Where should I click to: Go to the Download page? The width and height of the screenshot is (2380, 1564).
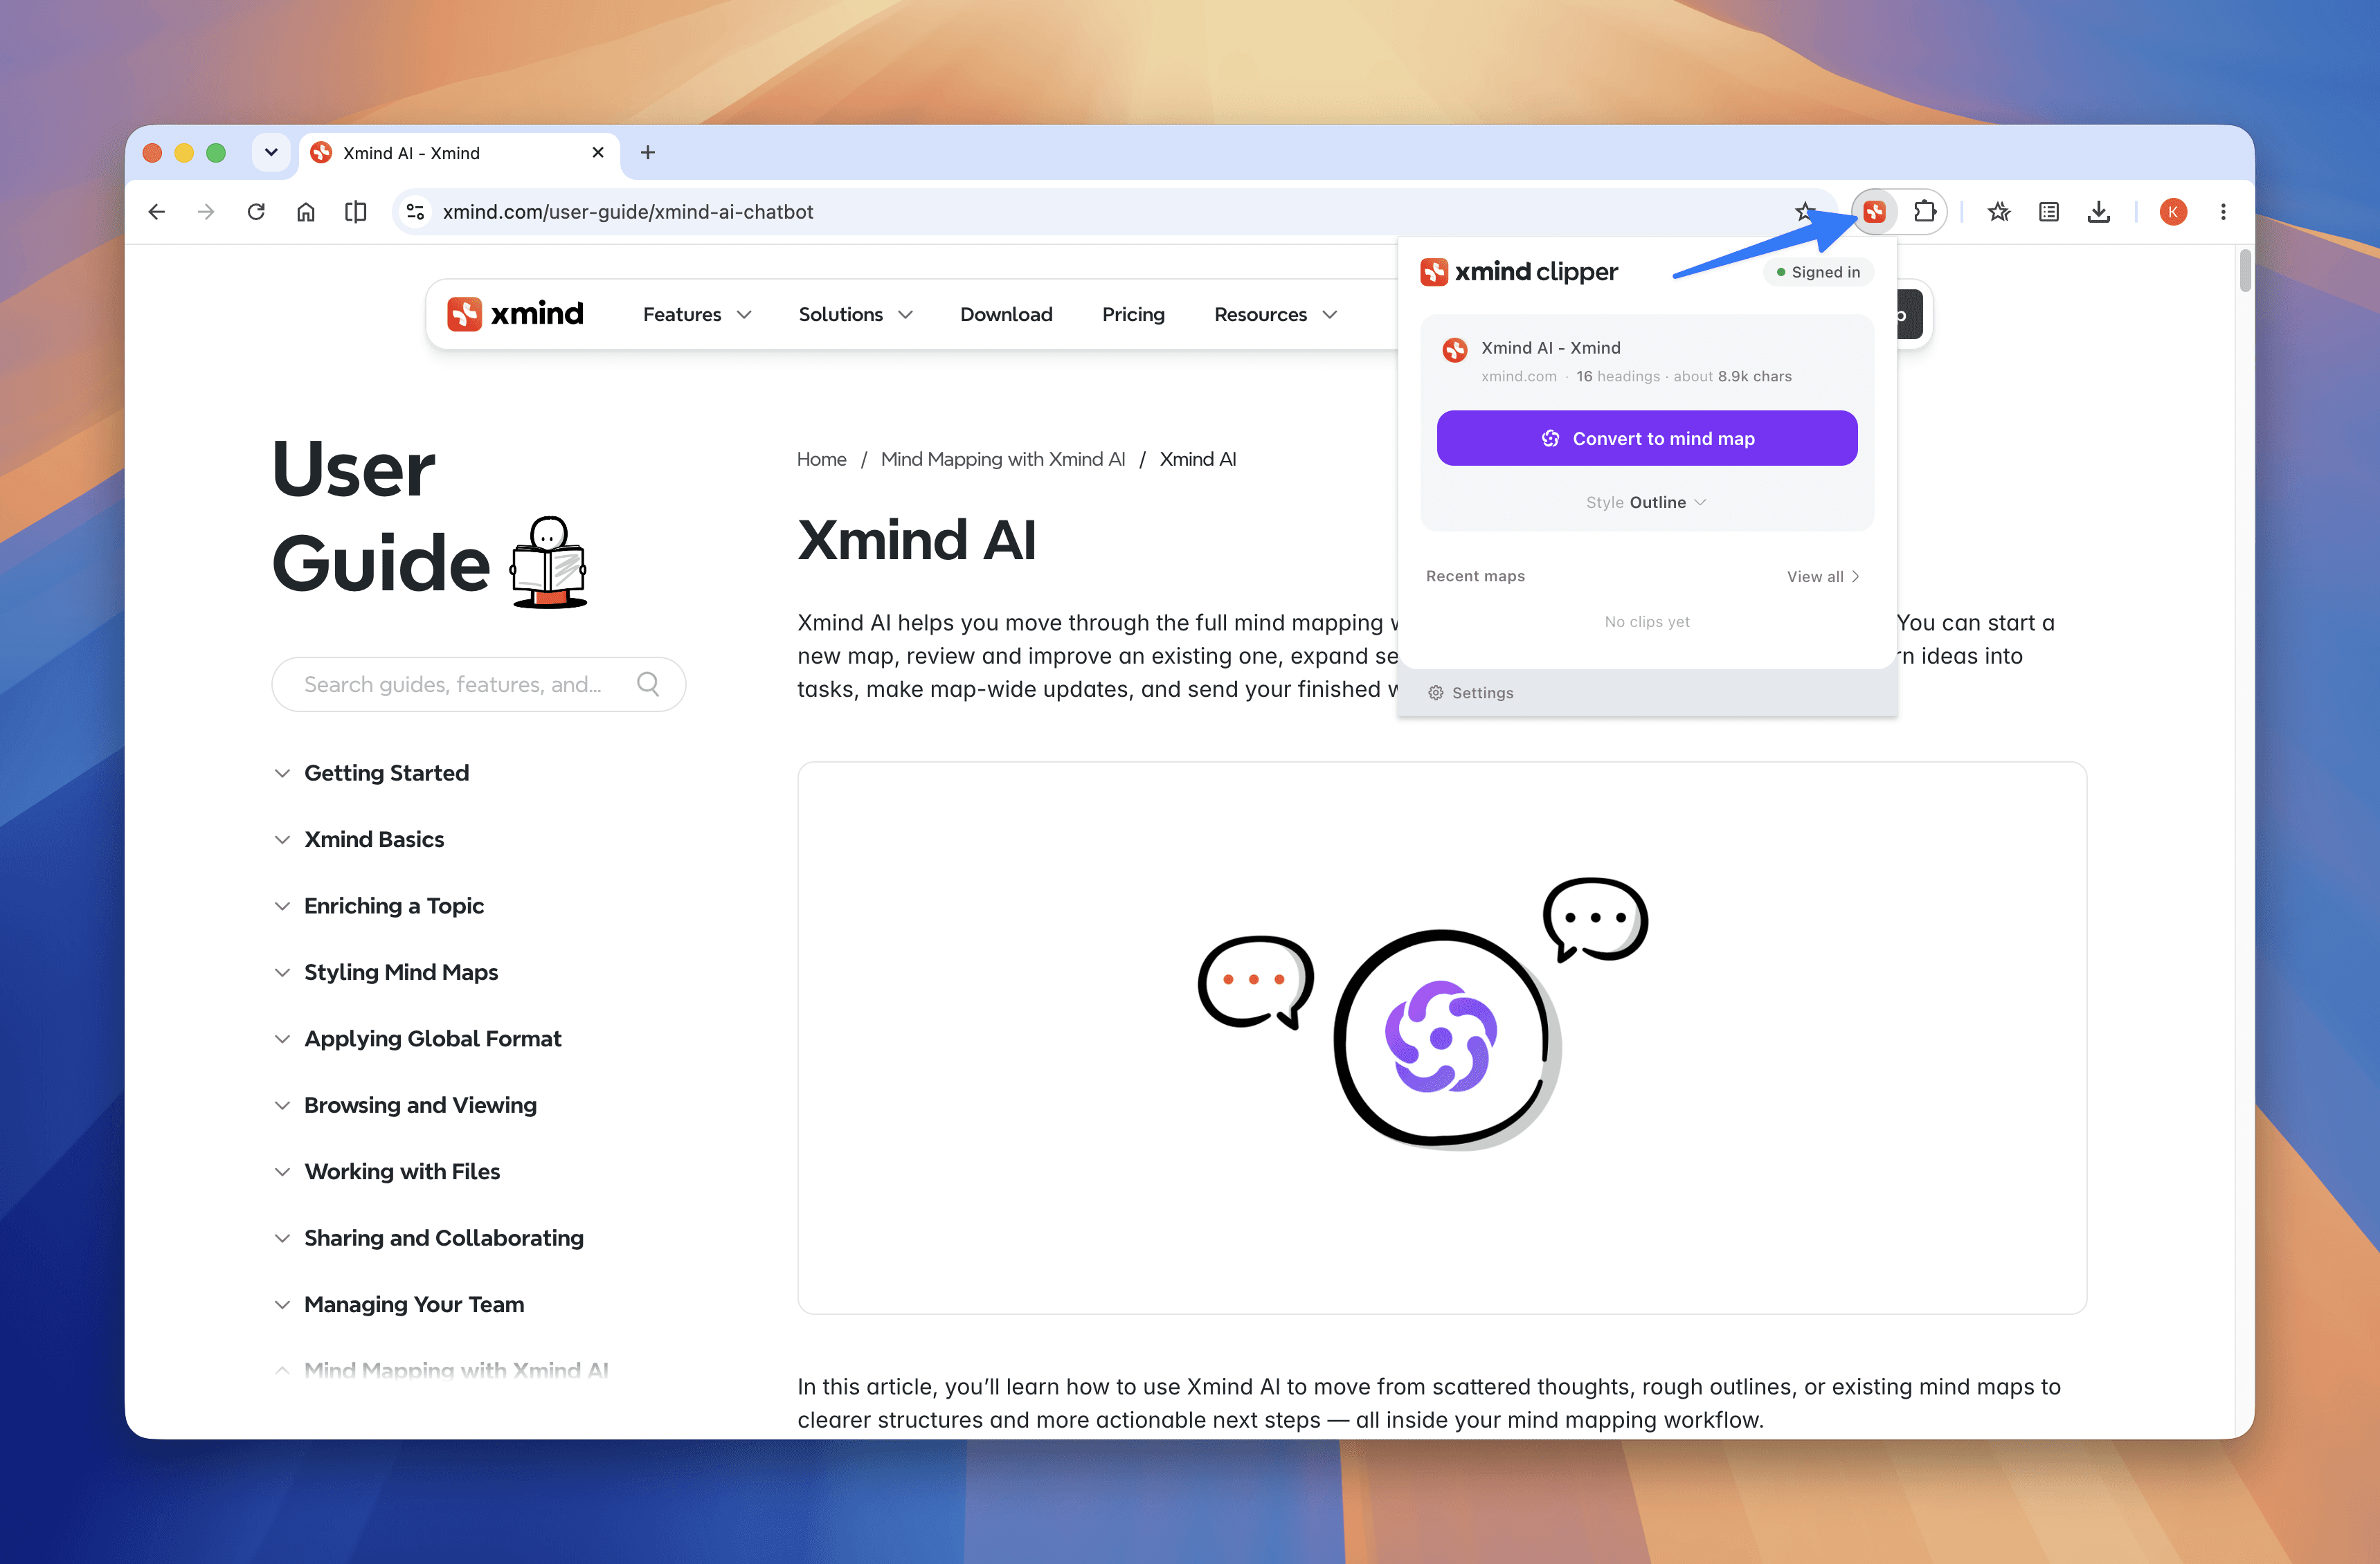pyautogui.click(x=1006, y=315)
